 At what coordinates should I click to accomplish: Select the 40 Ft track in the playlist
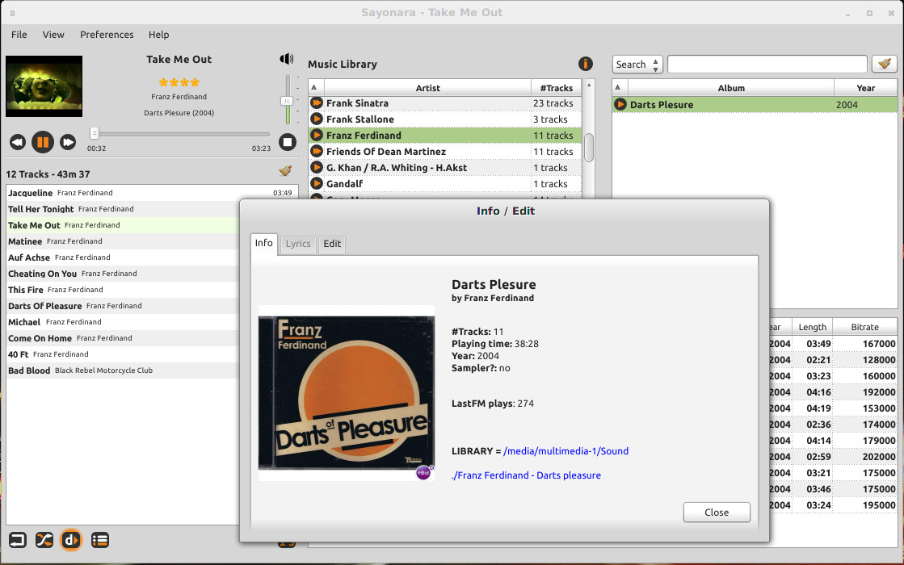tap(124, 354)
